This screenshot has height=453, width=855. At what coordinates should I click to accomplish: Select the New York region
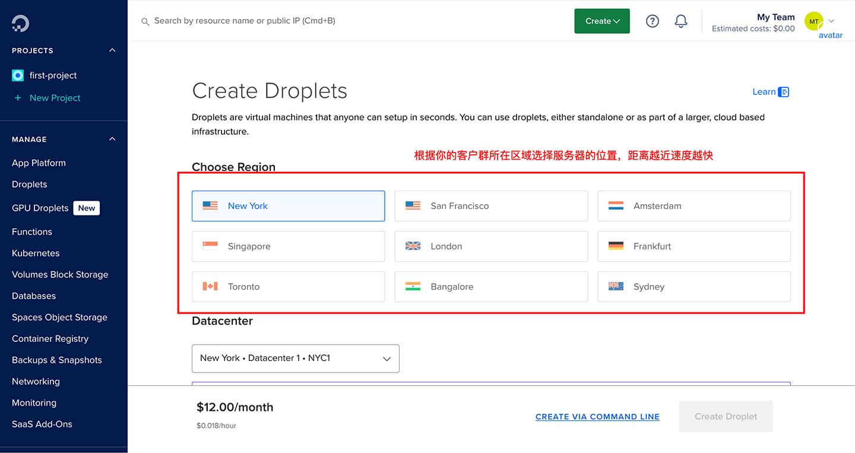[x=288, y=206]
